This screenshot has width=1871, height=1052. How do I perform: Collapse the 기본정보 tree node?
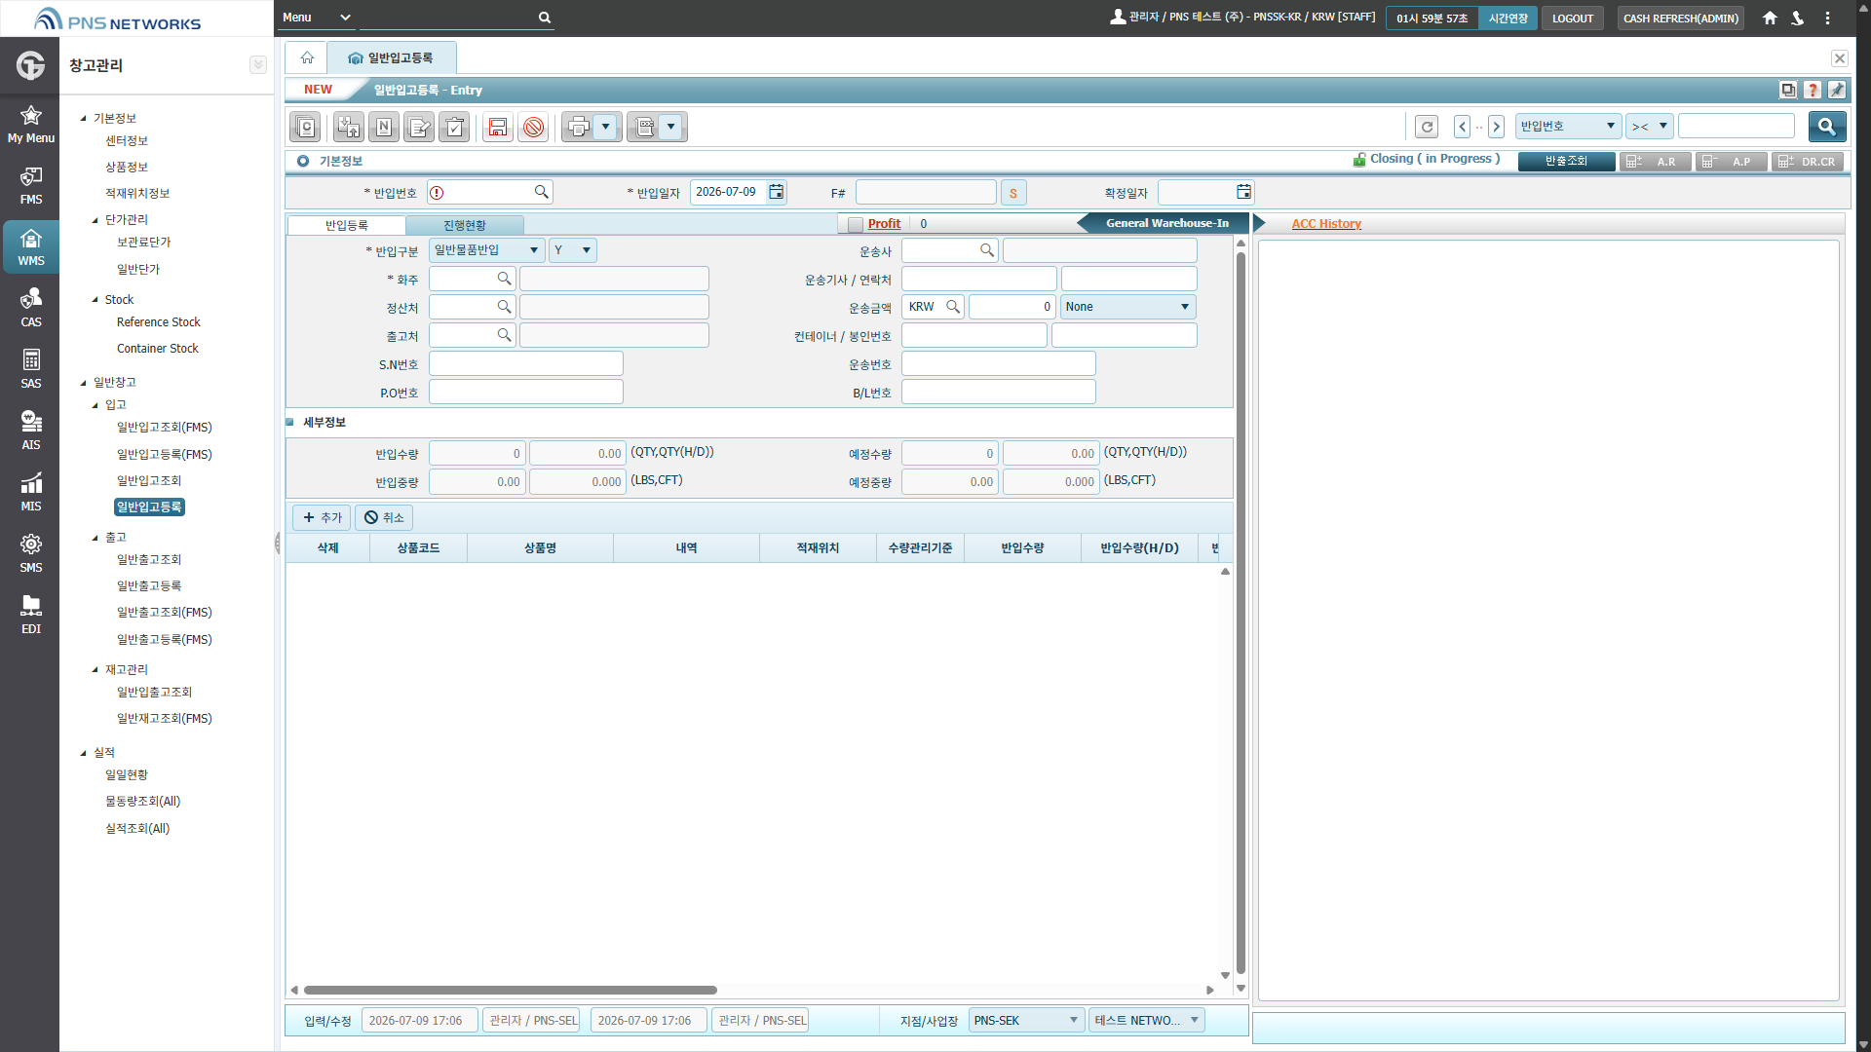pos(84,119)
